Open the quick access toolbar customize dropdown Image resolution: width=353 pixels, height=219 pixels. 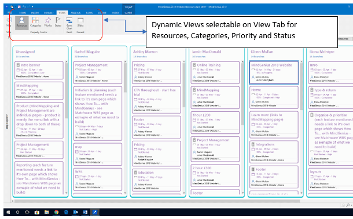tap(32, 7)
